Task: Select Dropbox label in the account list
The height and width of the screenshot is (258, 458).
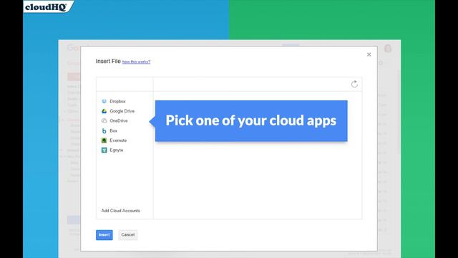Action: 117,101
